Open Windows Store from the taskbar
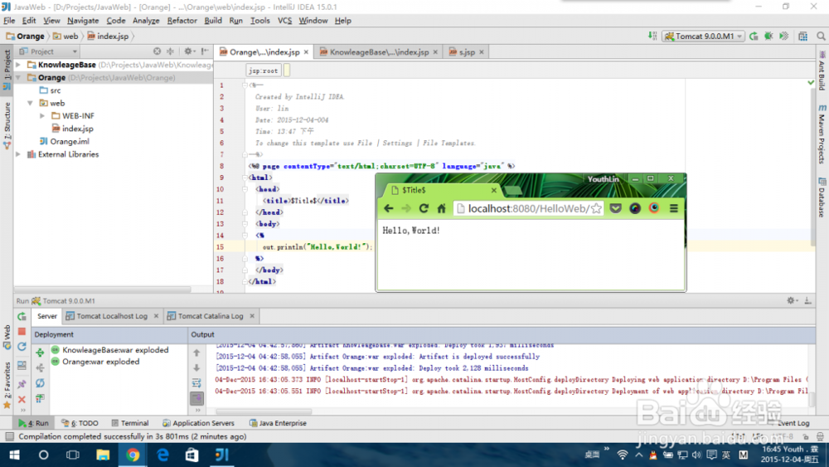The image size is (829, 467). (x=192, y=455)
